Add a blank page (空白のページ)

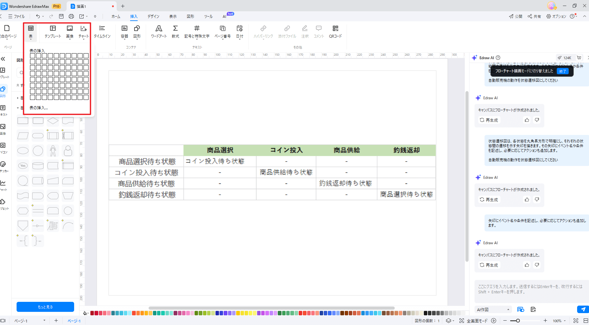[8, 32]
